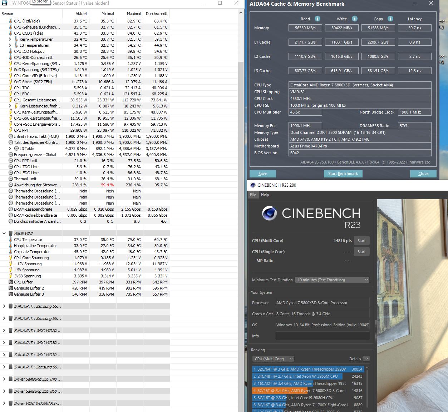Click Start Benchmark in AIDA64
The height and width of the screenshot is (412, 448).
click(x=343, y=174)
